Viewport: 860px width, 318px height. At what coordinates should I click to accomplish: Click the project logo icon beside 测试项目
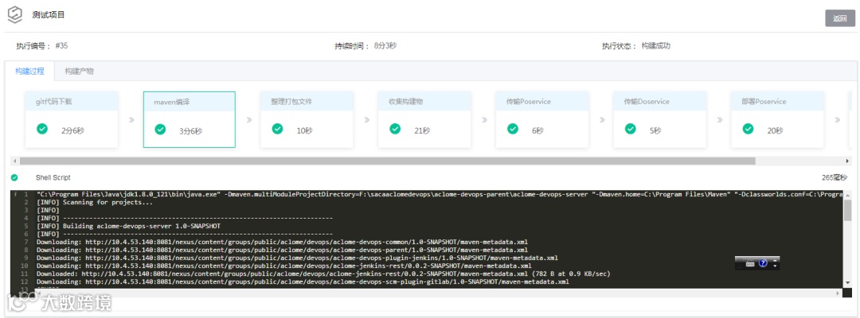tap(15, 15)
